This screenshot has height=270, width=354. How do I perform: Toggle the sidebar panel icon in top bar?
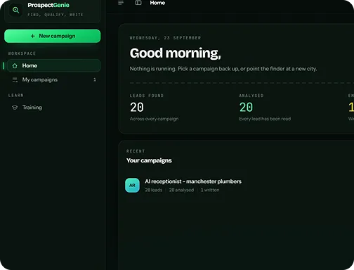click(x=138, y=3)
